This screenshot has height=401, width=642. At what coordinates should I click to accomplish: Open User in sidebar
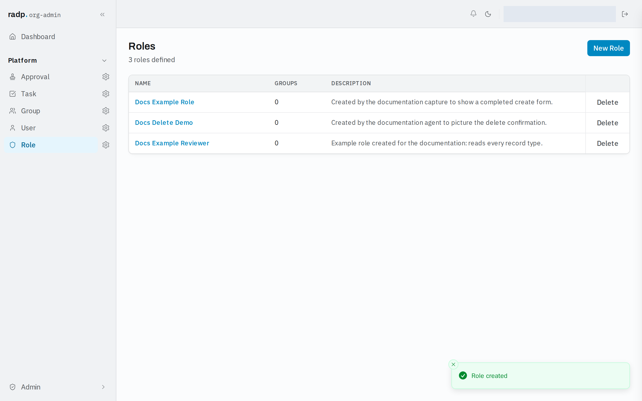click(x=51, y=128)
